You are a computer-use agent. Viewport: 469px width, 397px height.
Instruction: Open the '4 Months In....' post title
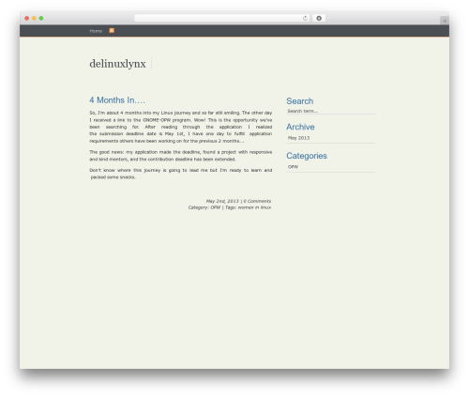tap(117, 100)
